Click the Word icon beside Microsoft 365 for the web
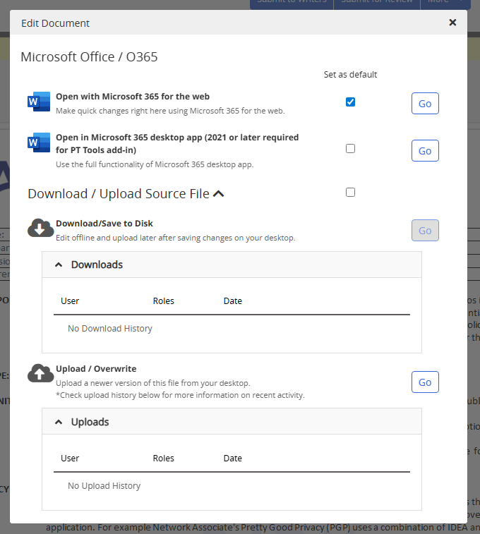Screen dimensions: 480x534 tap(39, 102)
